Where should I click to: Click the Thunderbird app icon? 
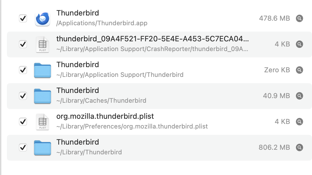click(x=43, y=19)
